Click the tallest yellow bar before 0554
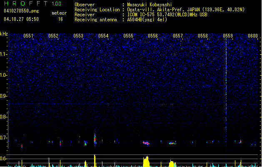The height and width of the screenshot is (167, 262). click(95, 161)
